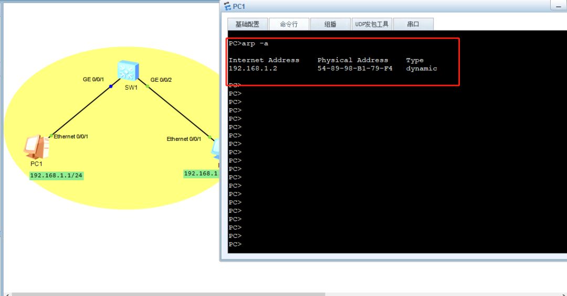
Task: Click the last PC> prompt line in terminal
Action: (x=235, y=244)
